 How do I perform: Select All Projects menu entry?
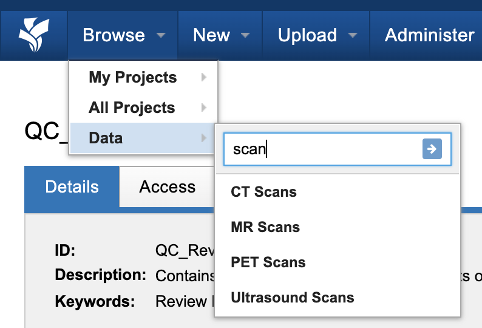(132, 108)
